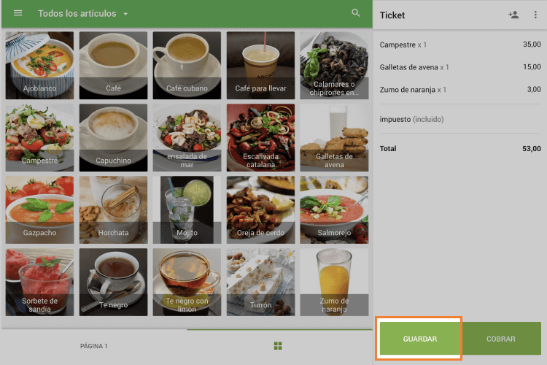The image size is (547, 365).
Task: Choose the Capuchino tile
Action: click(113, 138)
